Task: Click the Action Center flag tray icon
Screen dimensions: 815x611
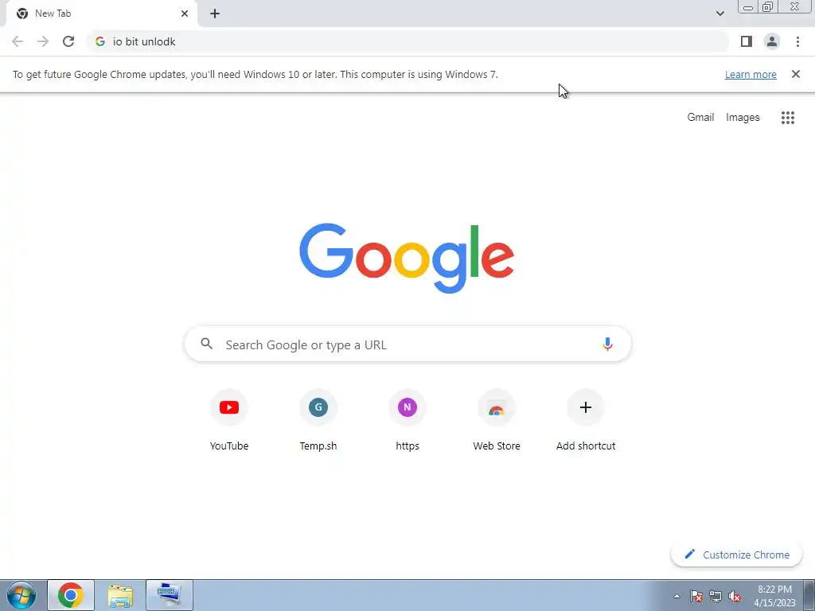Action: coord(696,596)
